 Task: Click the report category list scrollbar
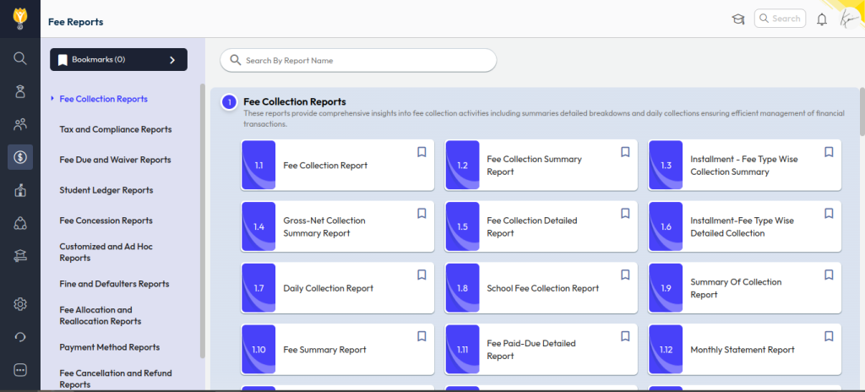pyautogui.click(x=202, y=220)
